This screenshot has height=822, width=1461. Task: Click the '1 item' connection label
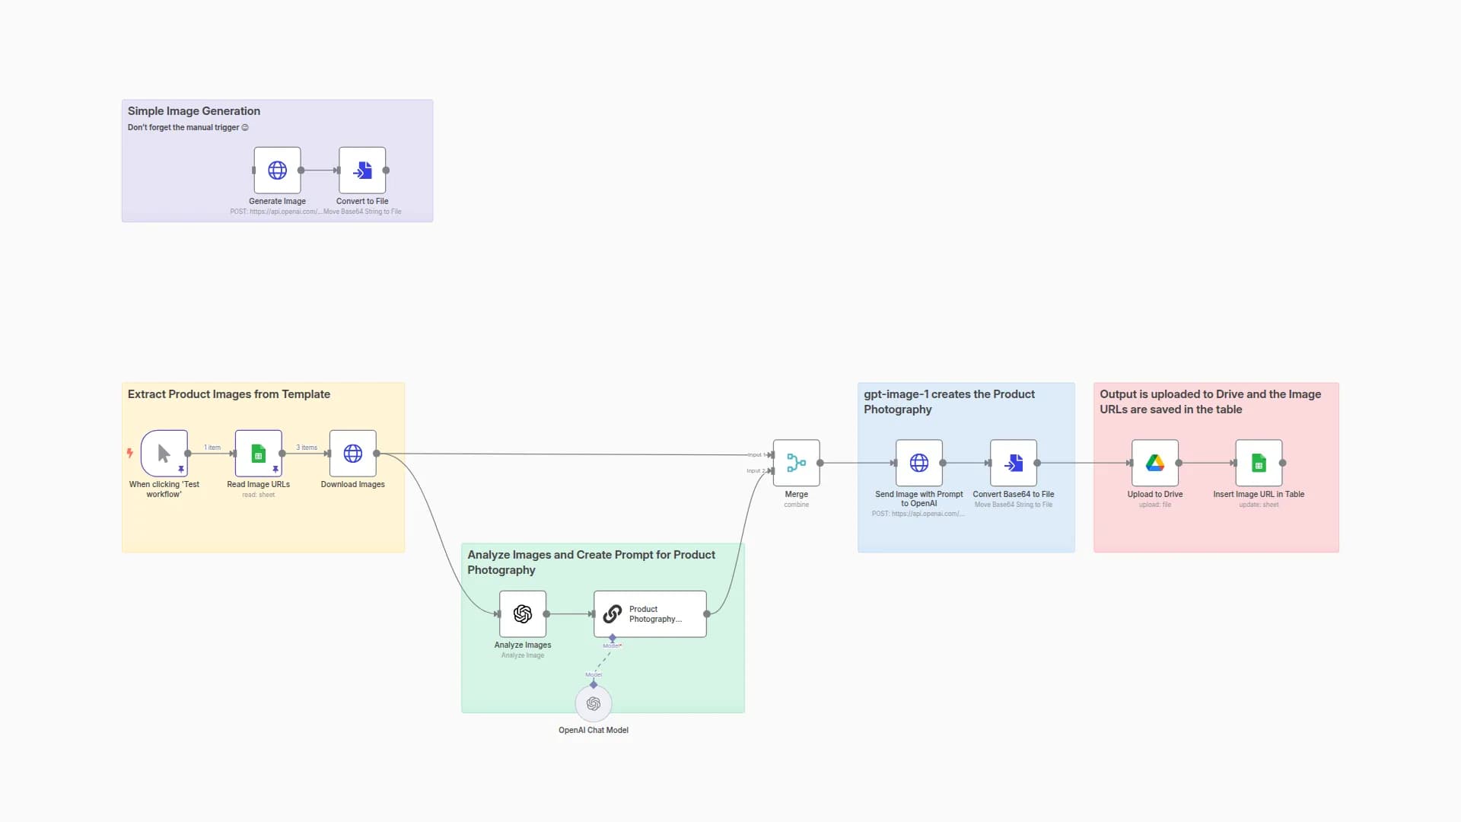212,448
